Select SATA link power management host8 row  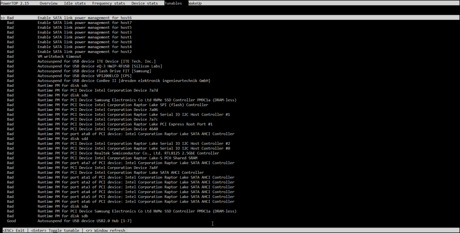tap(69, 42)
